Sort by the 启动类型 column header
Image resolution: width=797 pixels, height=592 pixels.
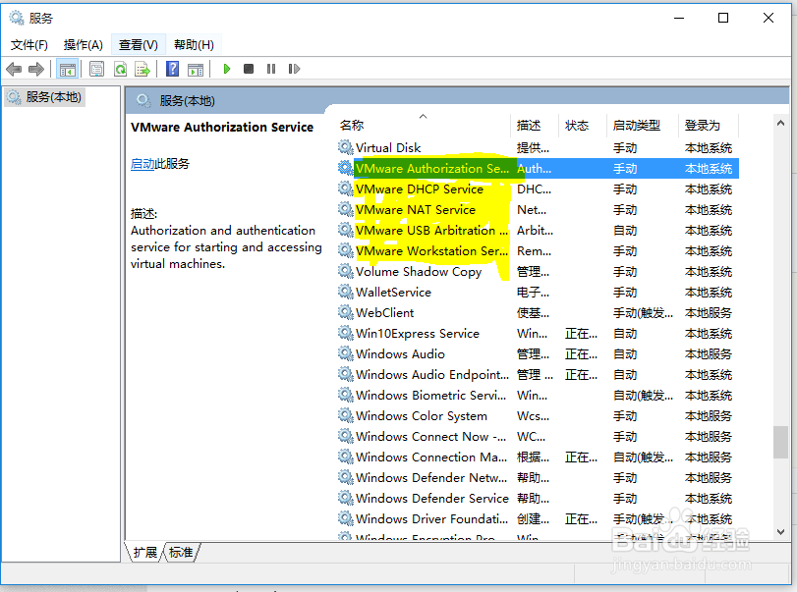[643, 126]
